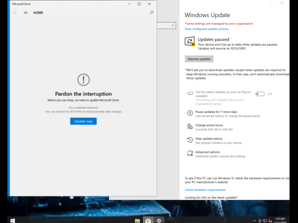
Task: Click the network icon in system tray
Action: (265, 221)
